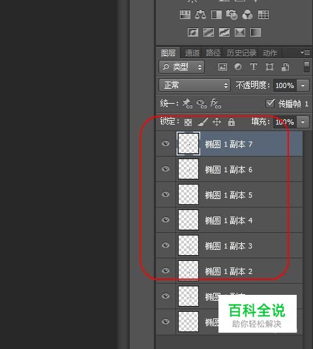The height and width of the screenshot is (349, 313).
Task: Hide layer 椭圆 1 副本 4
Action: 166,220
